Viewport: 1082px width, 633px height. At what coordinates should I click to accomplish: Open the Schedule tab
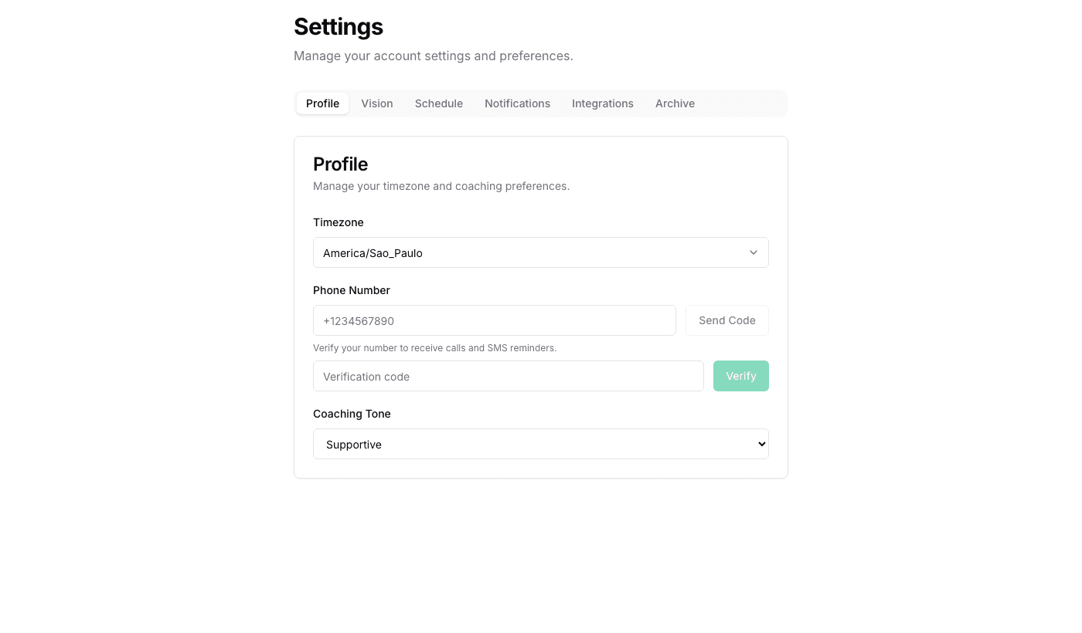(x=438, y=103)
